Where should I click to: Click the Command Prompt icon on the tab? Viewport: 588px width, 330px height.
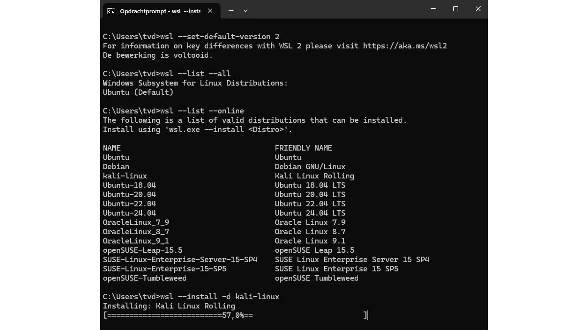[x=111, y=11]
